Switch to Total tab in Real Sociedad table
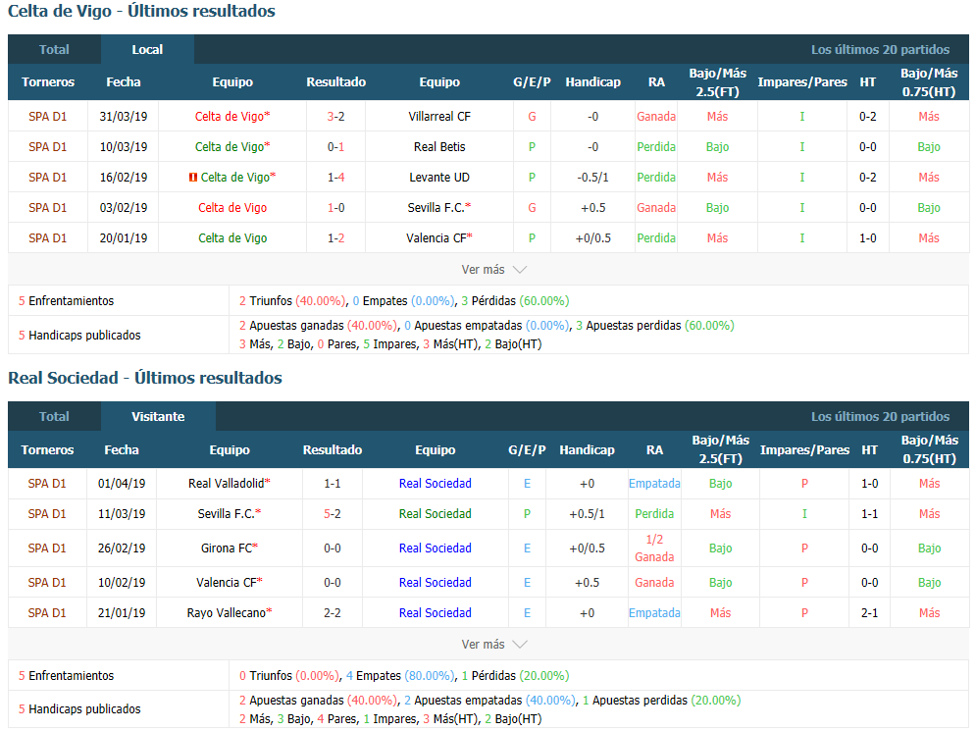 54,417
